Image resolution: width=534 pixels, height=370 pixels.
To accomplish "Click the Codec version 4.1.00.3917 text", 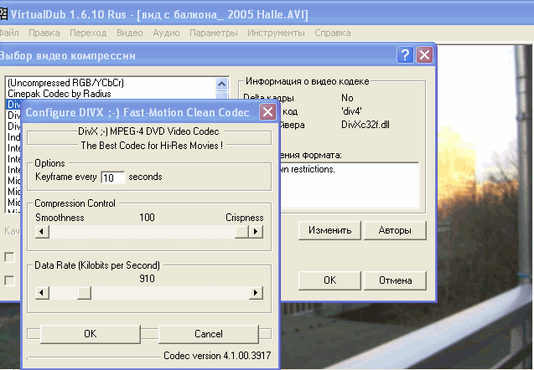I will click(217, 356).
